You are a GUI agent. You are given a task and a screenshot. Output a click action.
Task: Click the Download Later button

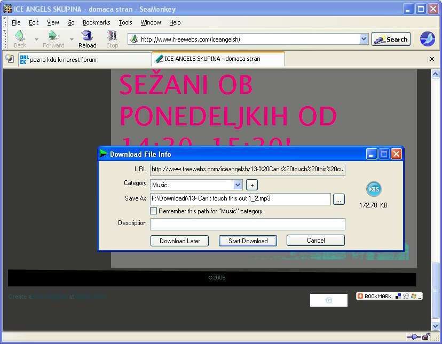pos(179,241)
